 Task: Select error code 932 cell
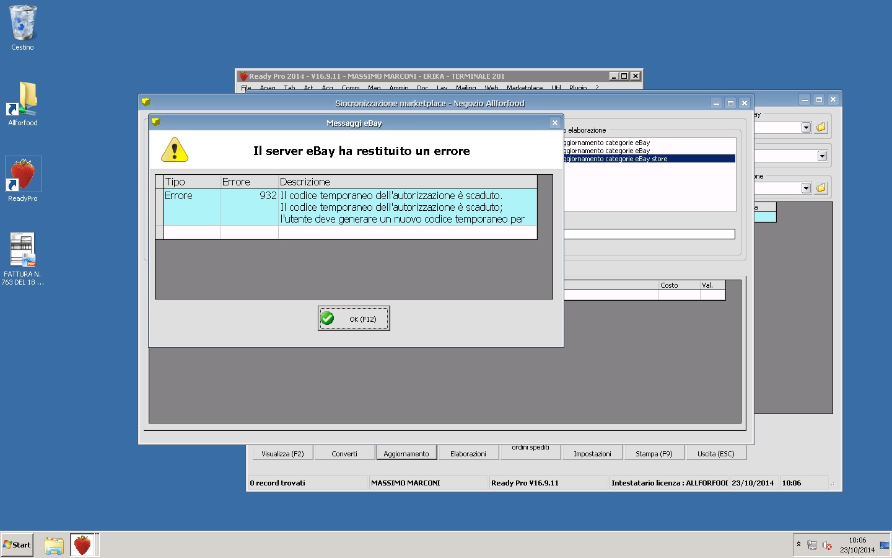pyautogui.click(x=250, y=206)
